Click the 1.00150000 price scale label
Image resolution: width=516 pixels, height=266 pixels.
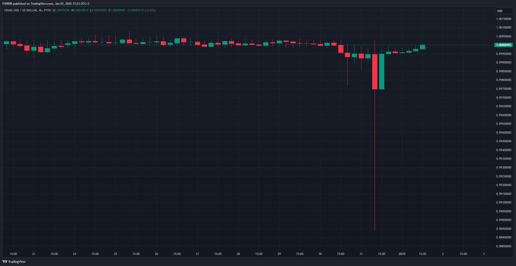pyautogui.click(x=504, y=19)
